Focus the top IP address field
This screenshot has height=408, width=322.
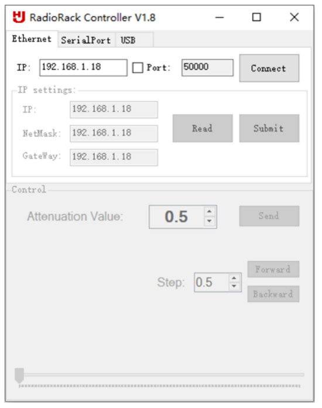[83, 68]
